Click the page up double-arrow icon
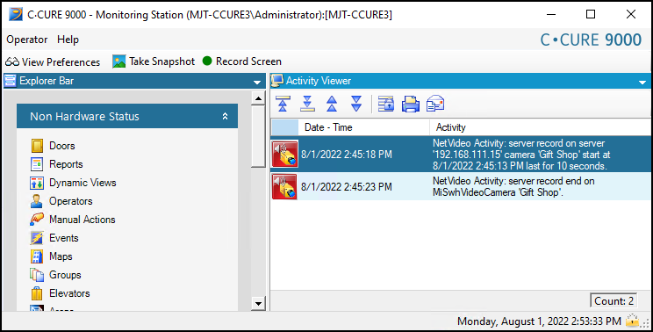Image resolution: width=653 pixels, height=332 pixels. point(332,104)
